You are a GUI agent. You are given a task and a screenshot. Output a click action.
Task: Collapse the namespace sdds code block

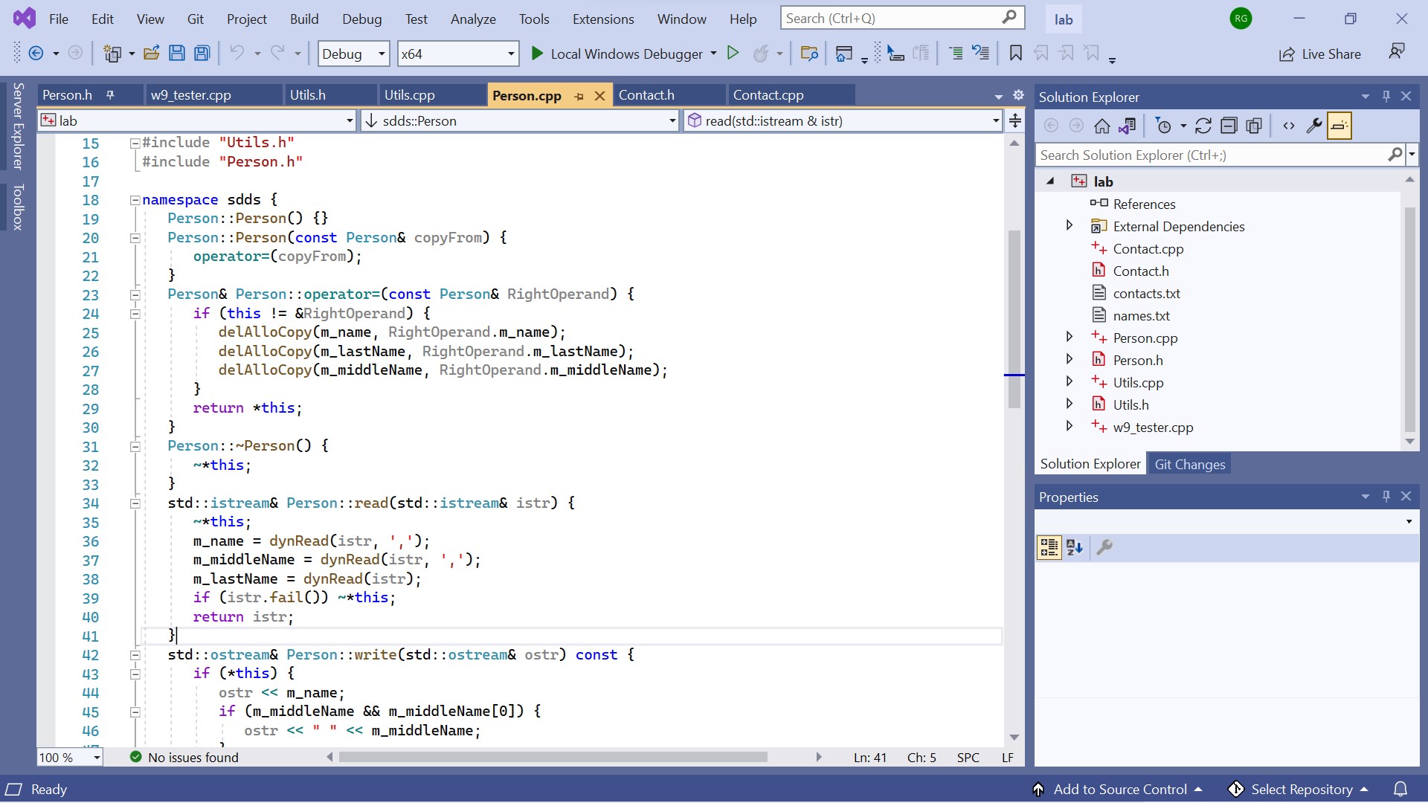[135, 200]
